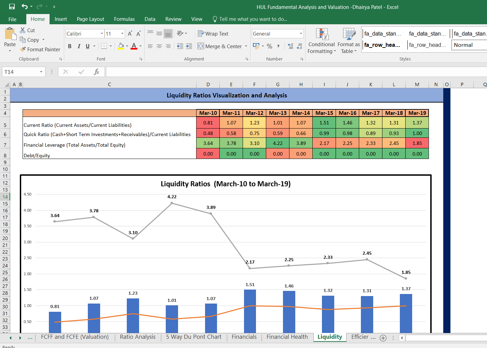The width and height of the screenshot is (487, 348).
Task: Open the Conditional Formatting menu
Action: [x=322, y=41]
